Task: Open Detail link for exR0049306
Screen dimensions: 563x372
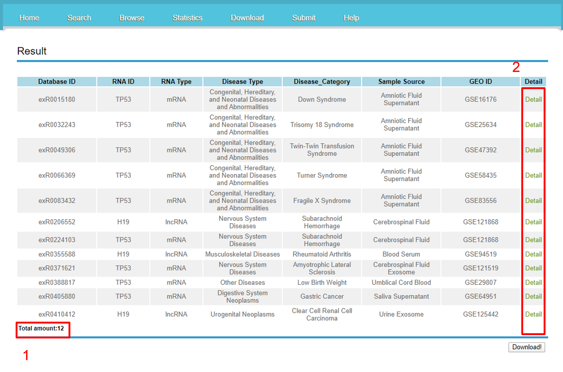Action: coord(533,150)
